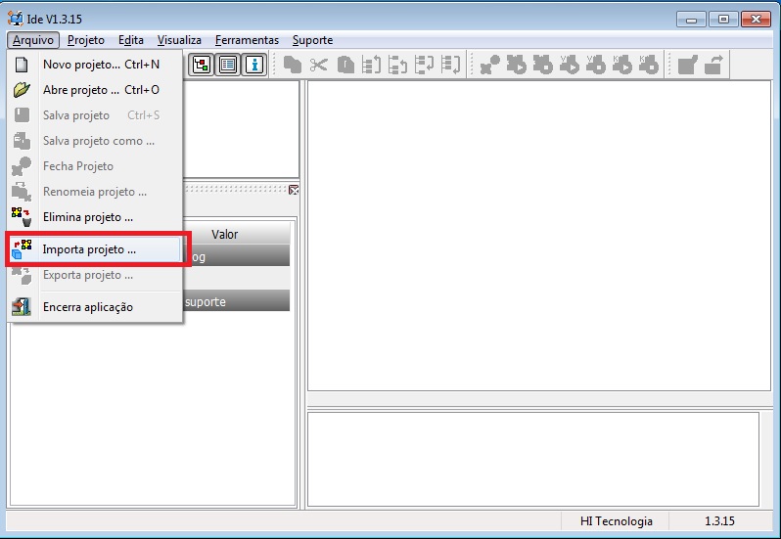
Task: Open the Edita menu
Action: pos(130,40)
